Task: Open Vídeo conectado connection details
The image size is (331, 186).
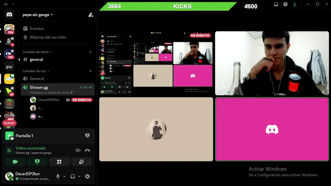Action: click(x=31, y=148)
